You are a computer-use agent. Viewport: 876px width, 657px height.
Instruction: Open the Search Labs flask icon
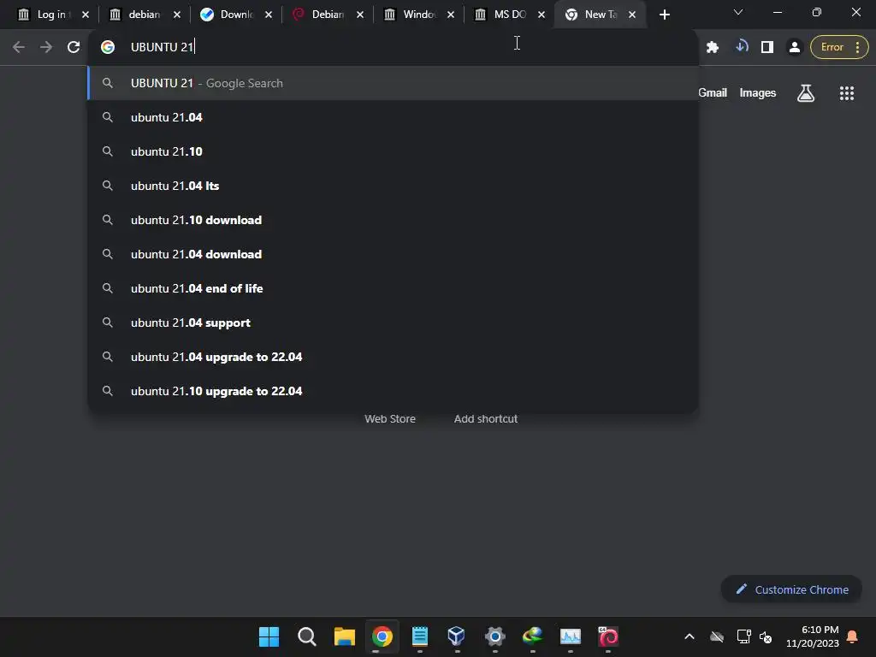pyautogui.click(x=806, y=92)
